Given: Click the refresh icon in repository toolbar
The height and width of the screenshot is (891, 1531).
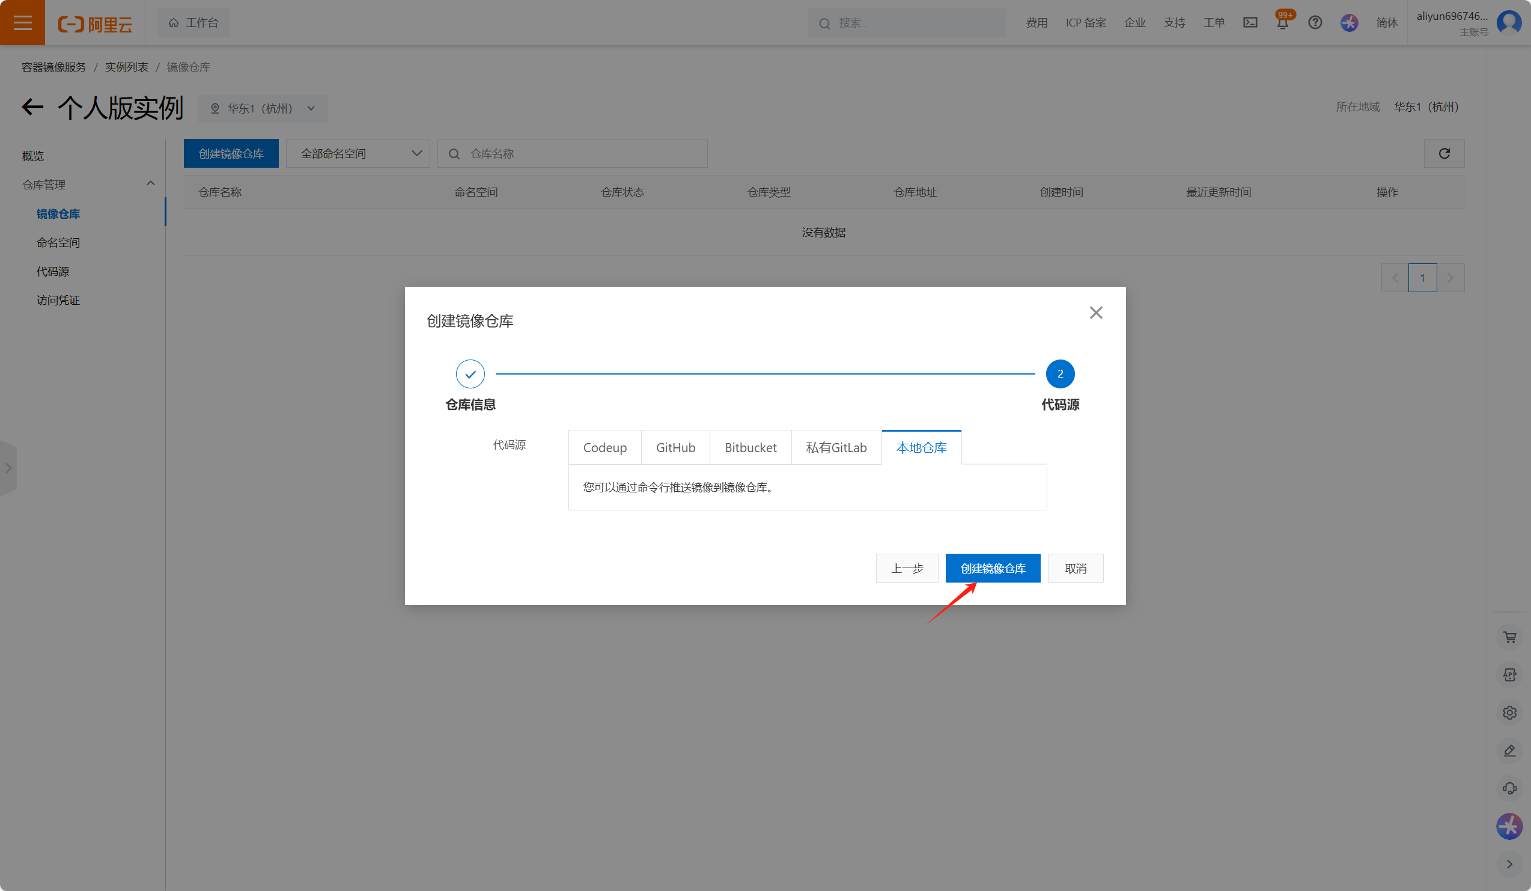Looking at the screenshot, I should pos(1443,153).
